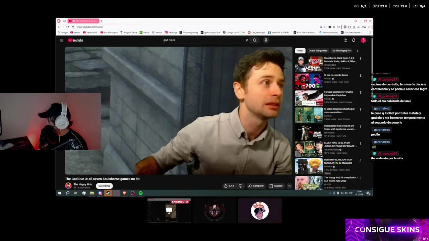The height and width of the screenshot is (241, 429).
Task: Show more filter chips with right arrow
Action: pyautogui.click(x=357, y=51)
